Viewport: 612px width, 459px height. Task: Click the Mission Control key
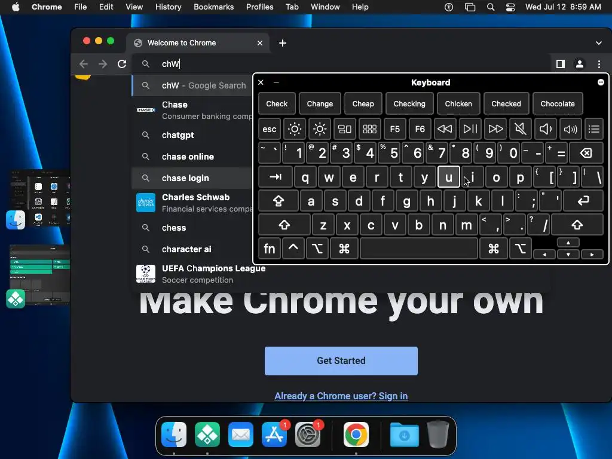click(345, 129)
